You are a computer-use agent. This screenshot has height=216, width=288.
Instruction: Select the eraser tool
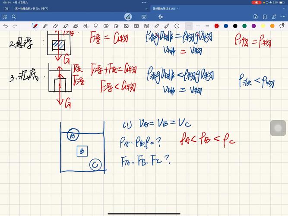click(55, 26)
